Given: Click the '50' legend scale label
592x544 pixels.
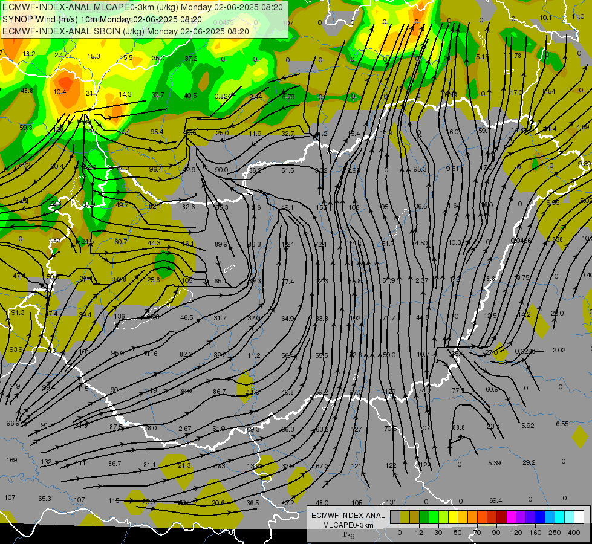Looking at the screenshot, I should [x=458, y=533].
